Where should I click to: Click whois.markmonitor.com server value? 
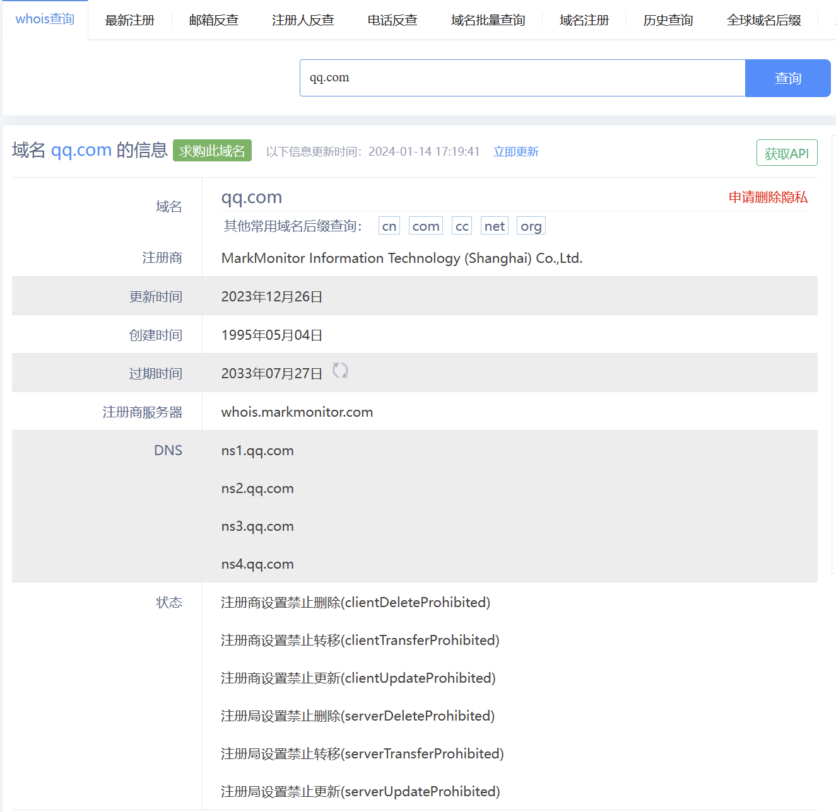click(x=297, y=412)
